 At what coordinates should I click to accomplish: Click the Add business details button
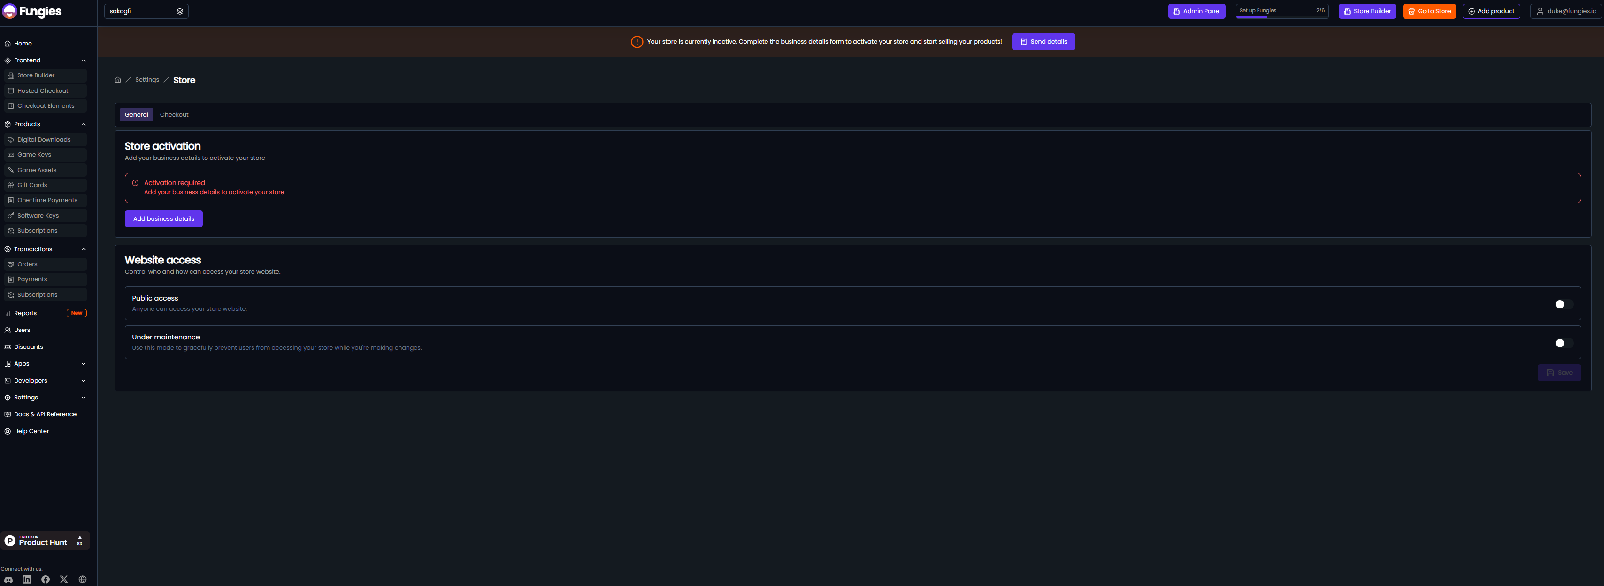click(163, 219)
